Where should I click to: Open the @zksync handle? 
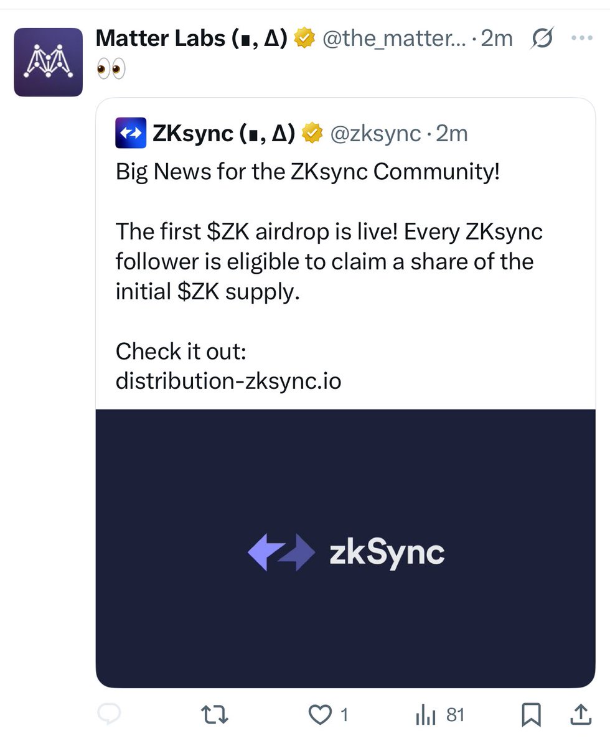point(376,134)
